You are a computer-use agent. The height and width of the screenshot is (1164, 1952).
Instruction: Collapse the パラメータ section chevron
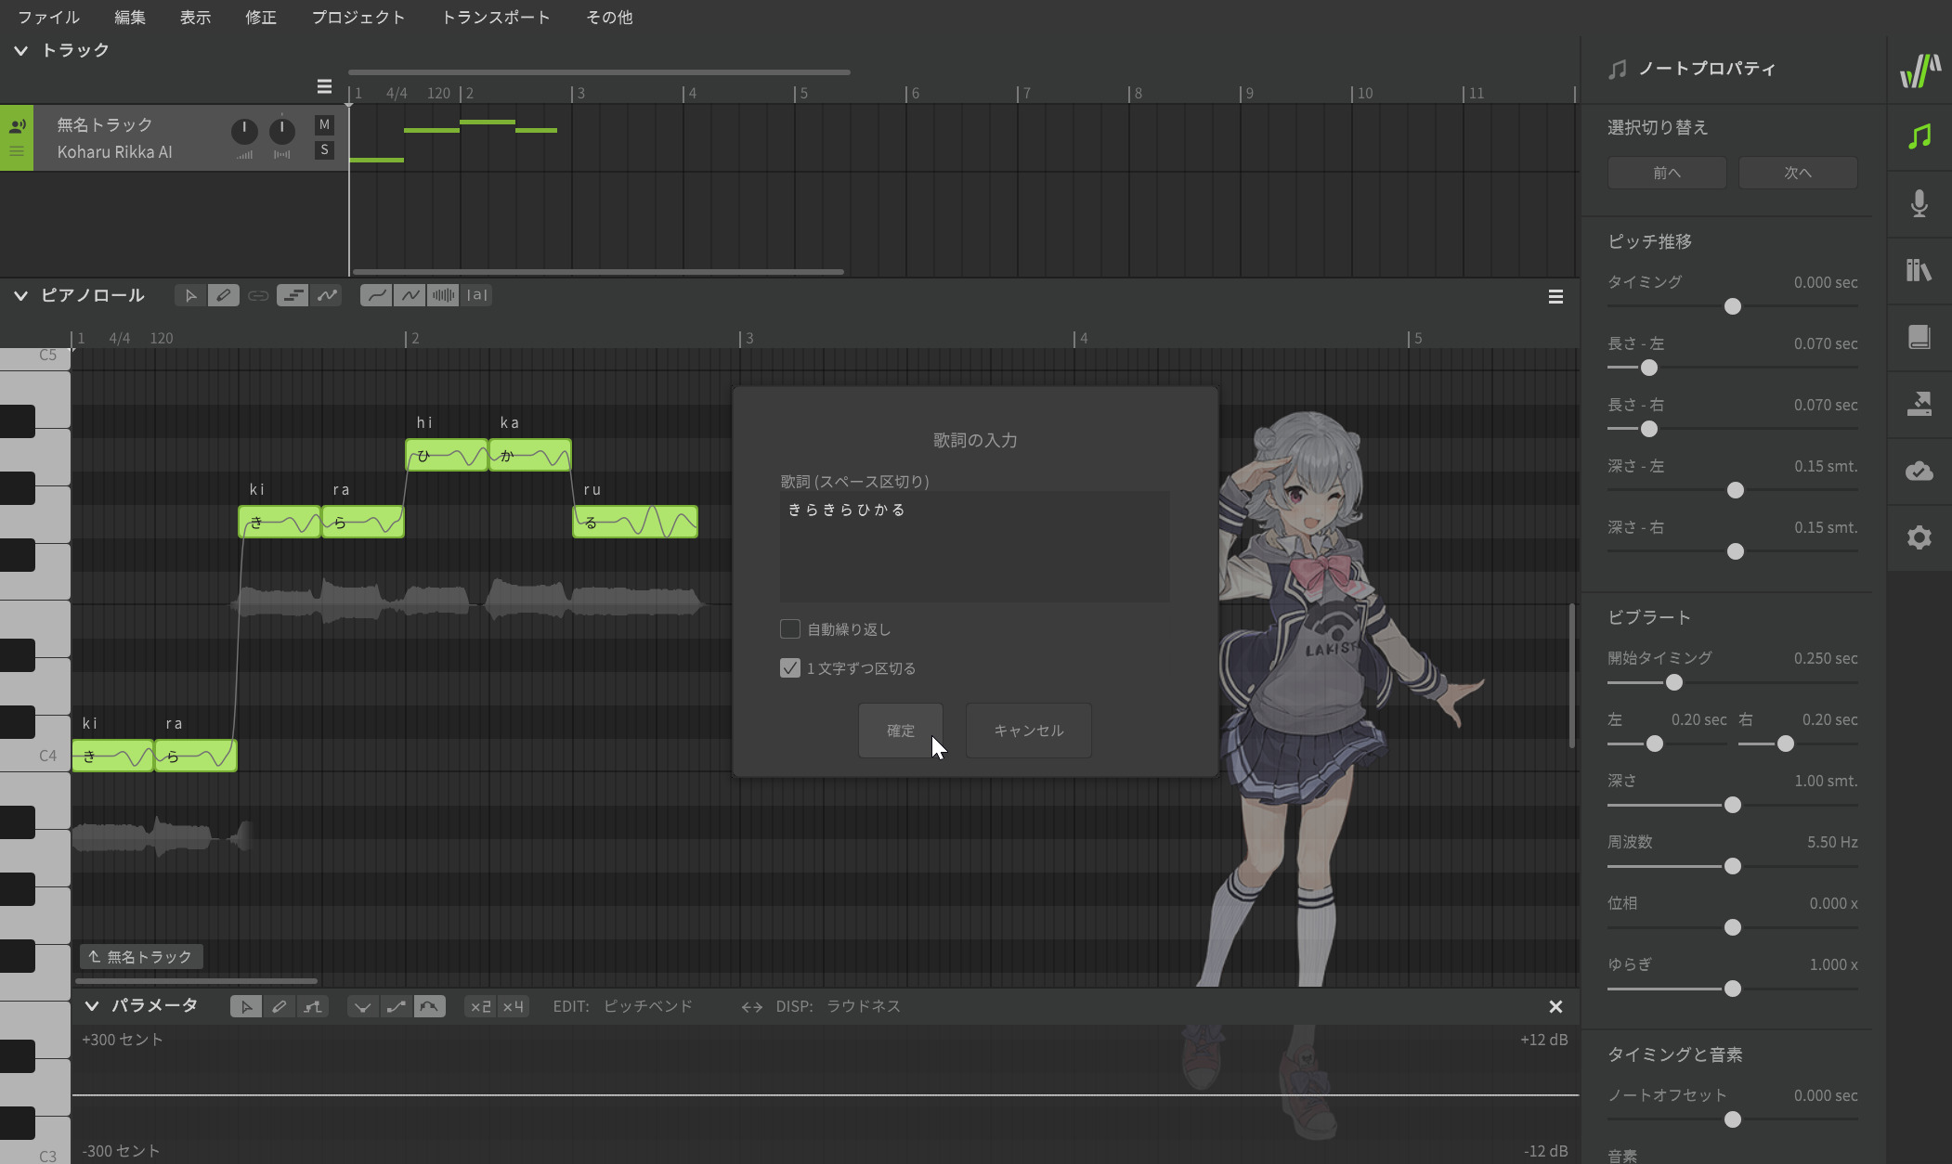92,1006
